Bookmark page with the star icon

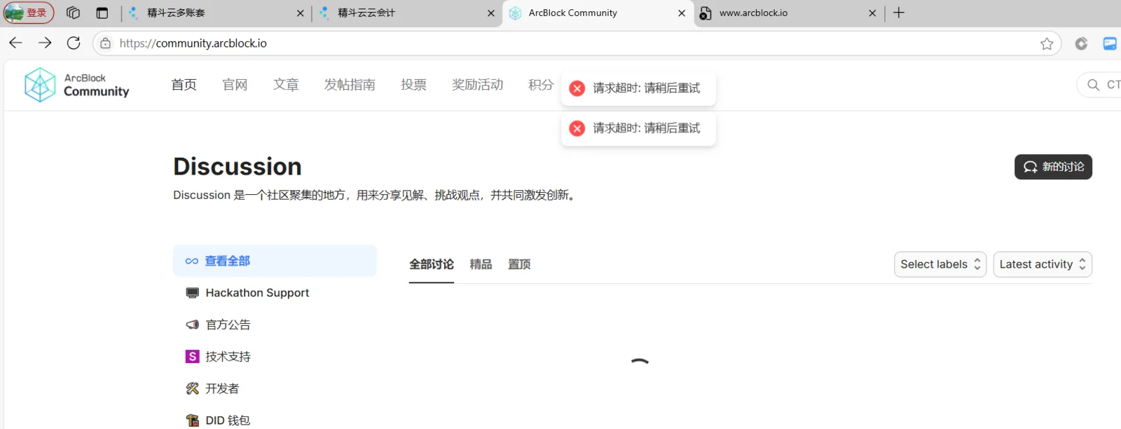tap(1047, 43)
